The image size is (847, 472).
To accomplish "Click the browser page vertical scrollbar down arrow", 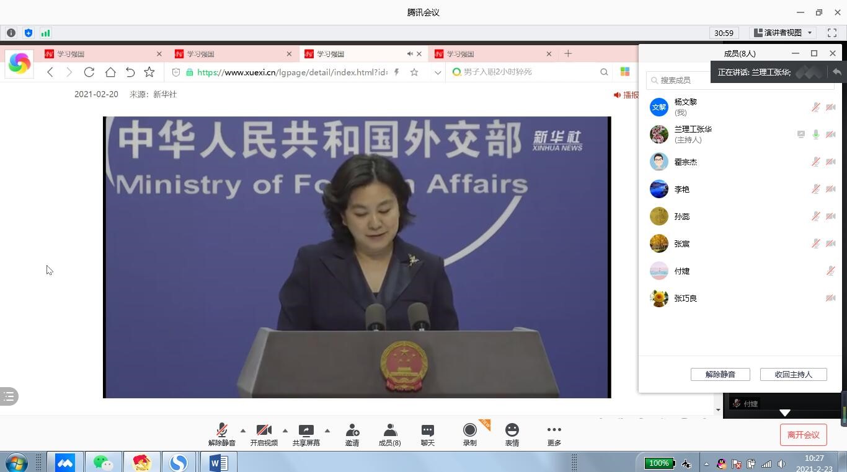I will tap(718, 409).
